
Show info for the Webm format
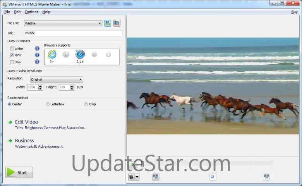tap(37, 48)
